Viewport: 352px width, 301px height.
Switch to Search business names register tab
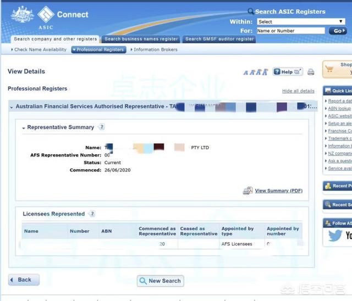click(x=141, y=39)
